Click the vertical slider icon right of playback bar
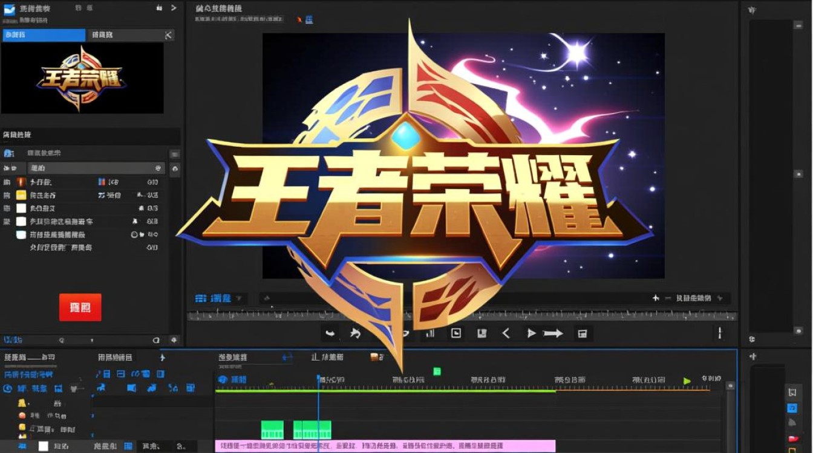 pyautogui.click(x=720, y=333)
